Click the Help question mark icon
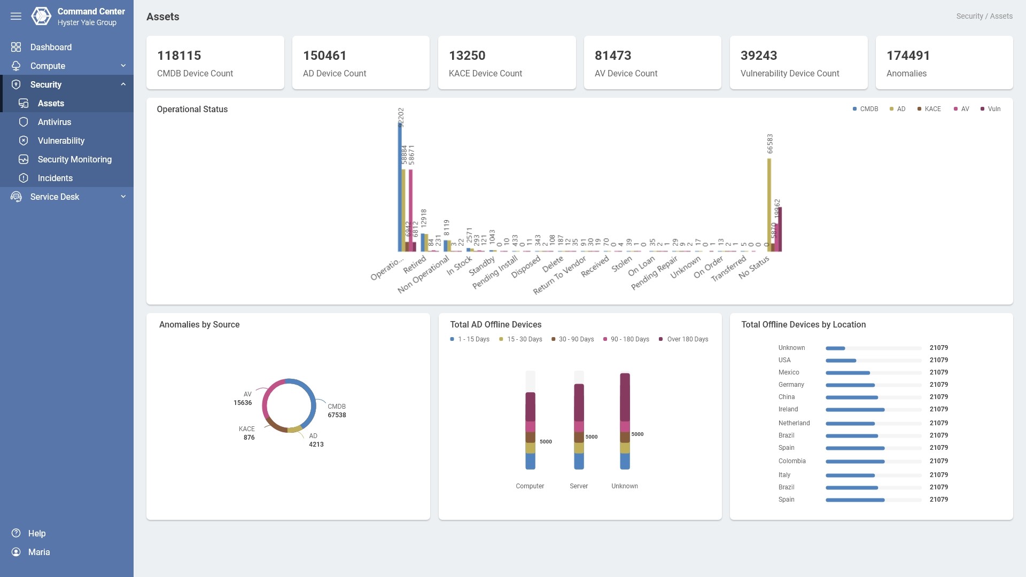Screen dimensions: 1026x577 (16, 533)
